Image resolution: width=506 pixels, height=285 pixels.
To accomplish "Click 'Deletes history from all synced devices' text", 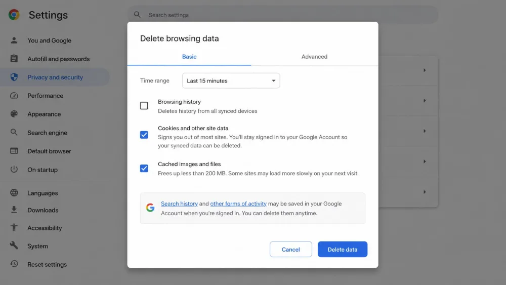I will (207, 111).
